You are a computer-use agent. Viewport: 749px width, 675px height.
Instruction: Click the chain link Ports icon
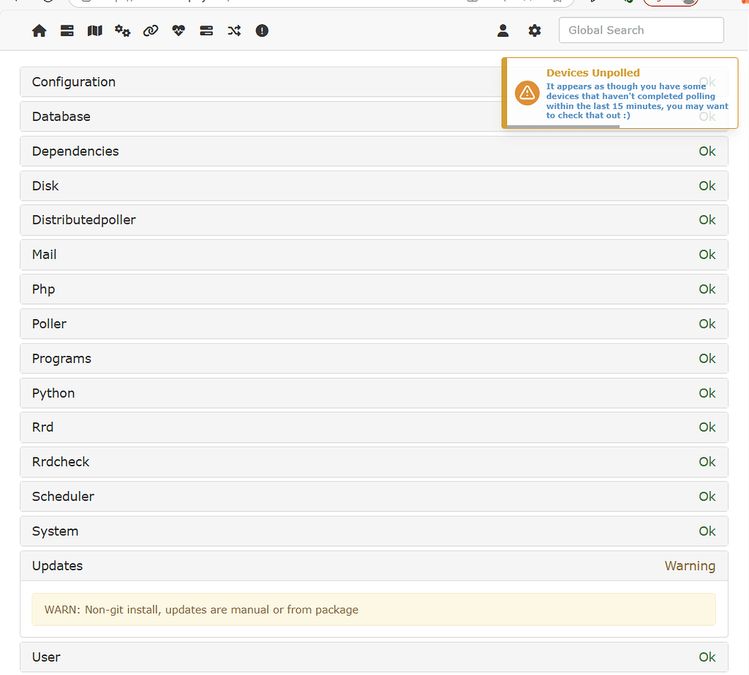click(x=151, y=31)
